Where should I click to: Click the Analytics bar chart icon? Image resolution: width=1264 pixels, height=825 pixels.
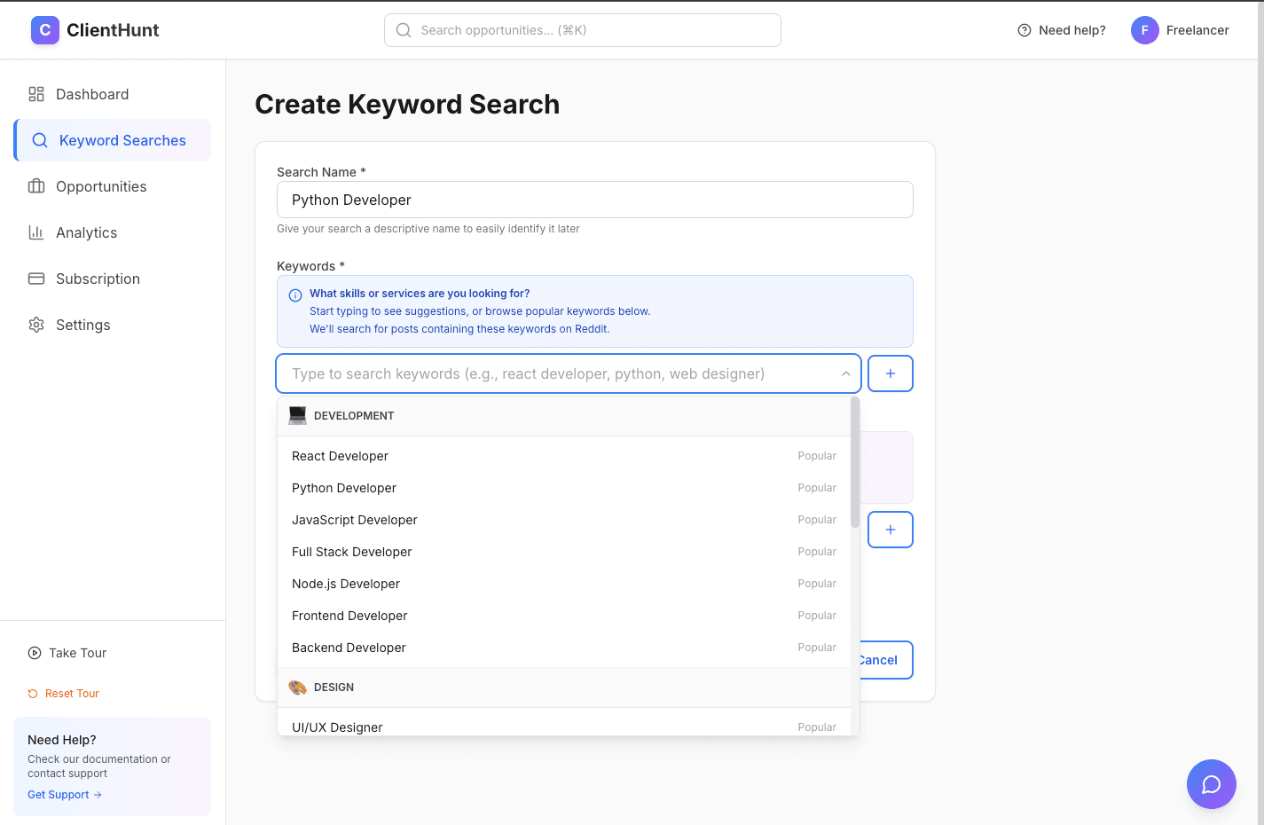pyautogui.click(x=35, y=232)
